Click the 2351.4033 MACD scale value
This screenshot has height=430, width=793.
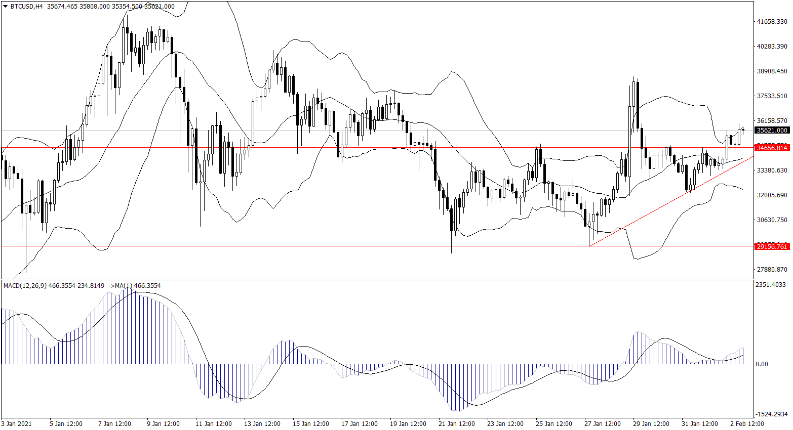pos(772,285)
